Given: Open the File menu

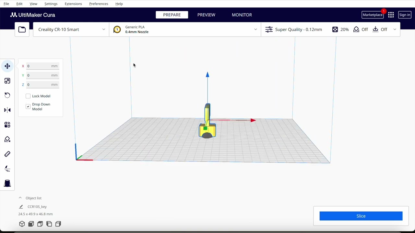Looking at the screenshot, I should tap(6, 4).
